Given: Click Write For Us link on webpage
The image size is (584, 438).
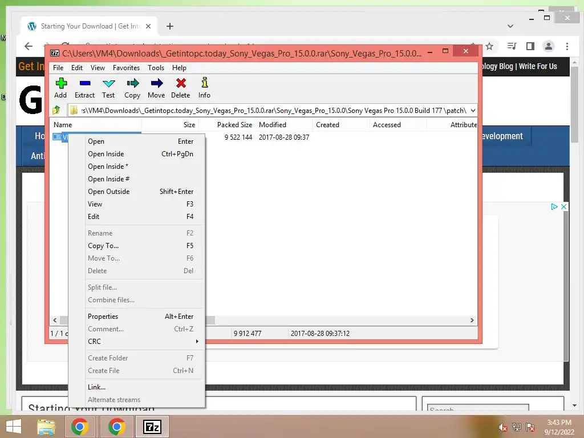Looking at the screenshot, I should [x=538, y=66].
